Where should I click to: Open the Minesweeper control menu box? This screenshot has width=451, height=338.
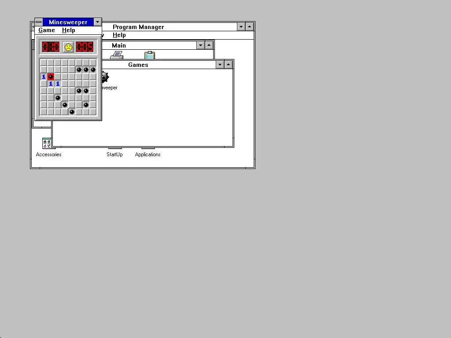pos(39,22)
